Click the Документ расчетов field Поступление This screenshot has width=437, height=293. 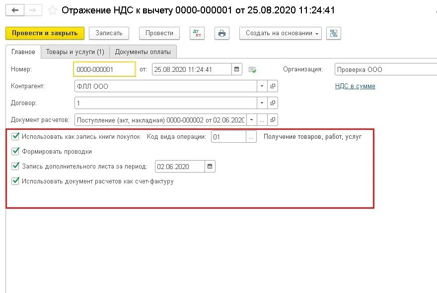point(160,120)
